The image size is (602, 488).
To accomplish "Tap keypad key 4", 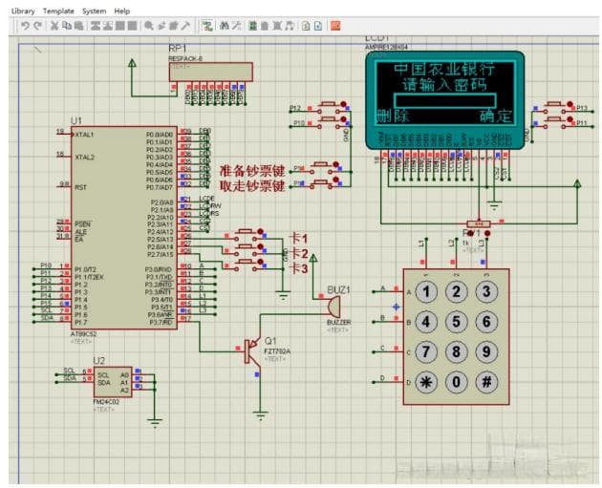I will pos(426,322).
